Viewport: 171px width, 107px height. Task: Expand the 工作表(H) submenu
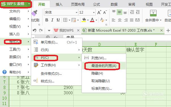click(x=57, y=65)
